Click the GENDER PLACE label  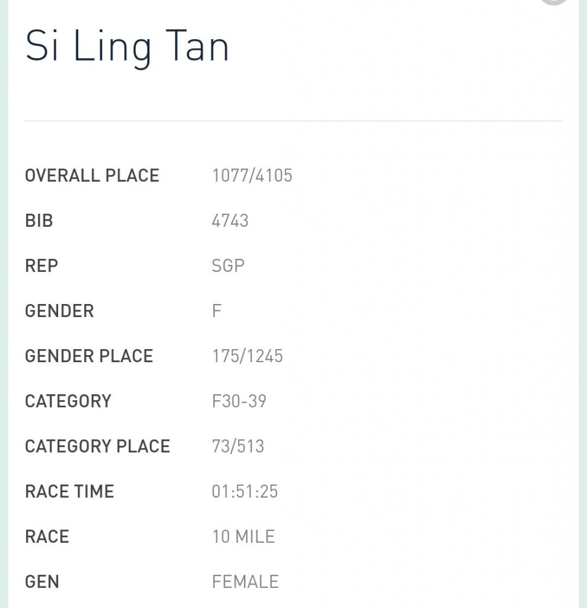click(89, 356)
